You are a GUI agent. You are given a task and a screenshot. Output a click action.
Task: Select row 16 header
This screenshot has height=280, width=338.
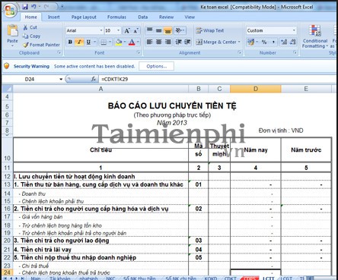(x=7, y=209)
